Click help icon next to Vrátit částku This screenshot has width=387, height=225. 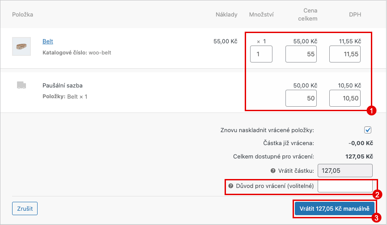(273, 171)
